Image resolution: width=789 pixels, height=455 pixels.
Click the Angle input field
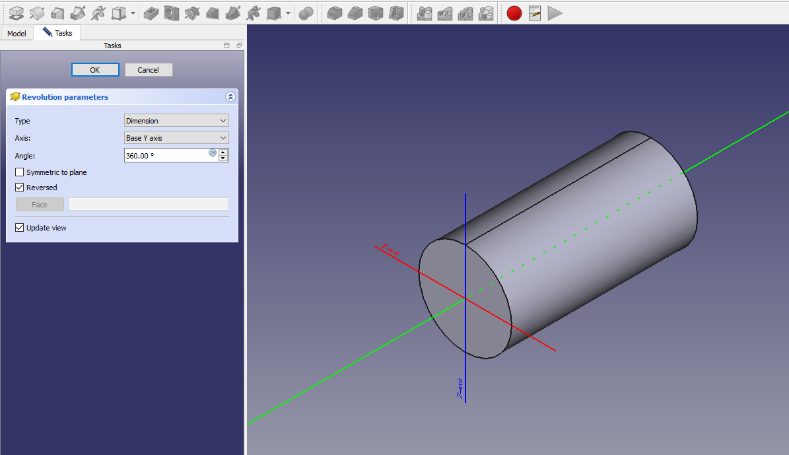point(166,155)
